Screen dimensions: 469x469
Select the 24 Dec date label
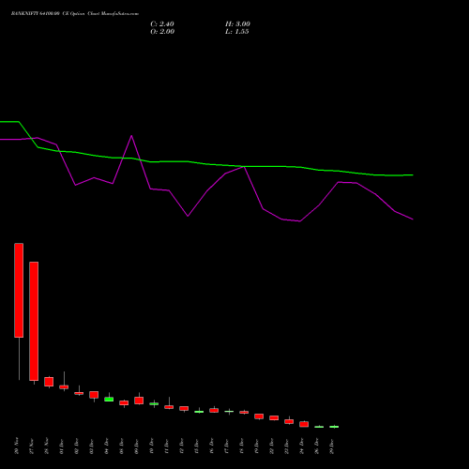[302, 446]
